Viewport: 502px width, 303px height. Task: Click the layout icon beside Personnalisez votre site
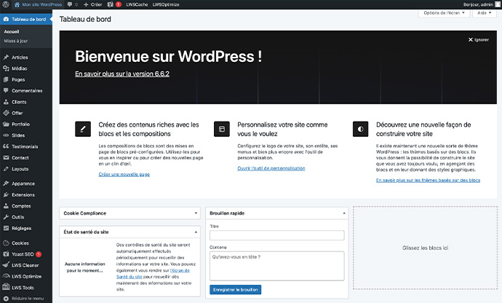pyautogui.click(x=222, y=129)
